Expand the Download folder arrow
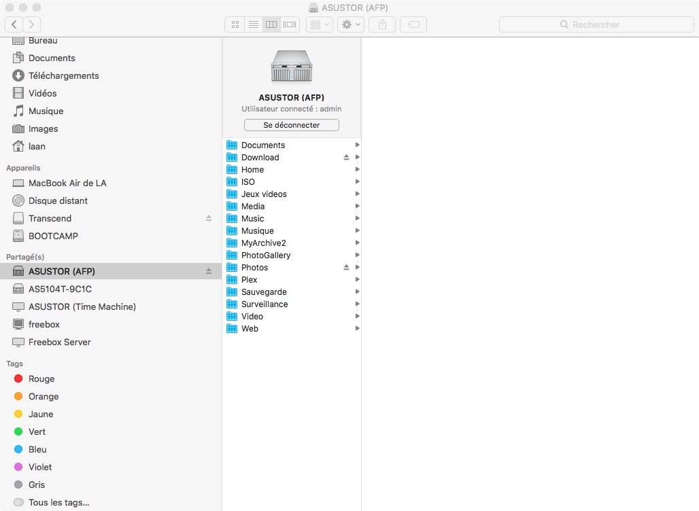 pos(357,157)
